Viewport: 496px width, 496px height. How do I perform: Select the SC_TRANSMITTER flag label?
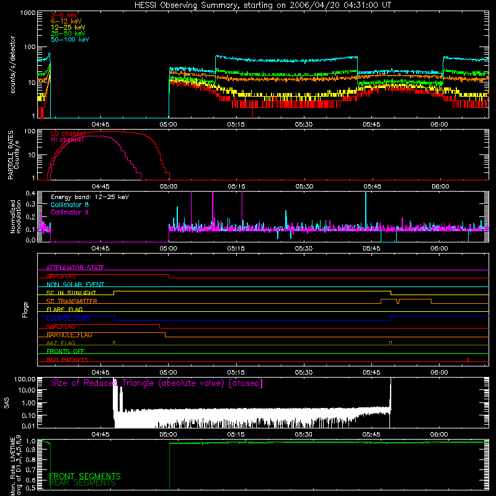(x=71, y=301)
